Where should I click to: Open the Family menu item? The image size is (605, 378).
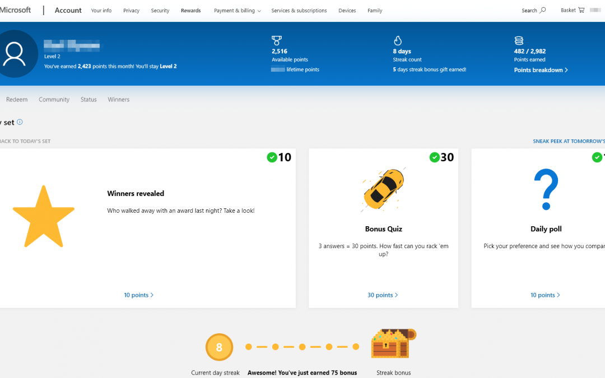pyautogui.click(x=375, y=11)
